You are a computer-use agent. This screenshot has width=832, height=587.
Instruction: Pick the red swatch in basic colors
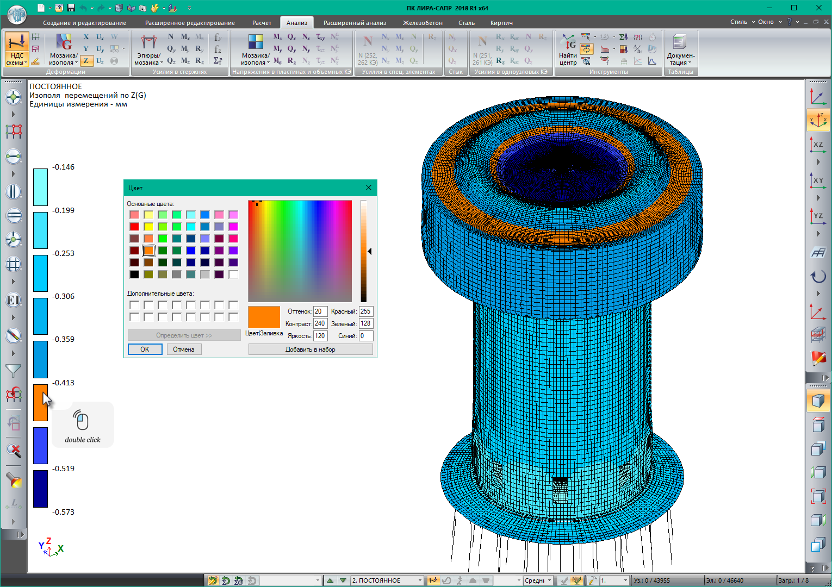pyautogui.click(x=134, y=227)
